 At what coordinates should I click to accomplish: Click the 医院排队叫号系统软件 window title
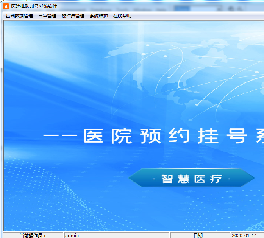pyautogui.click(x=34, y=6)
